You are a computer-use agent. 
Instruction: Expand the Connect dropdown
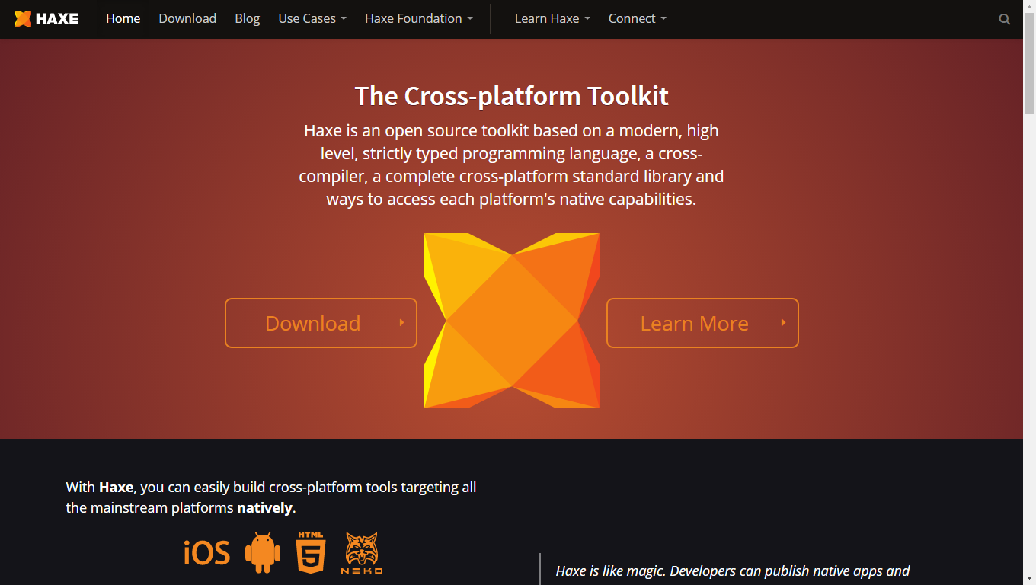(637, 18)
